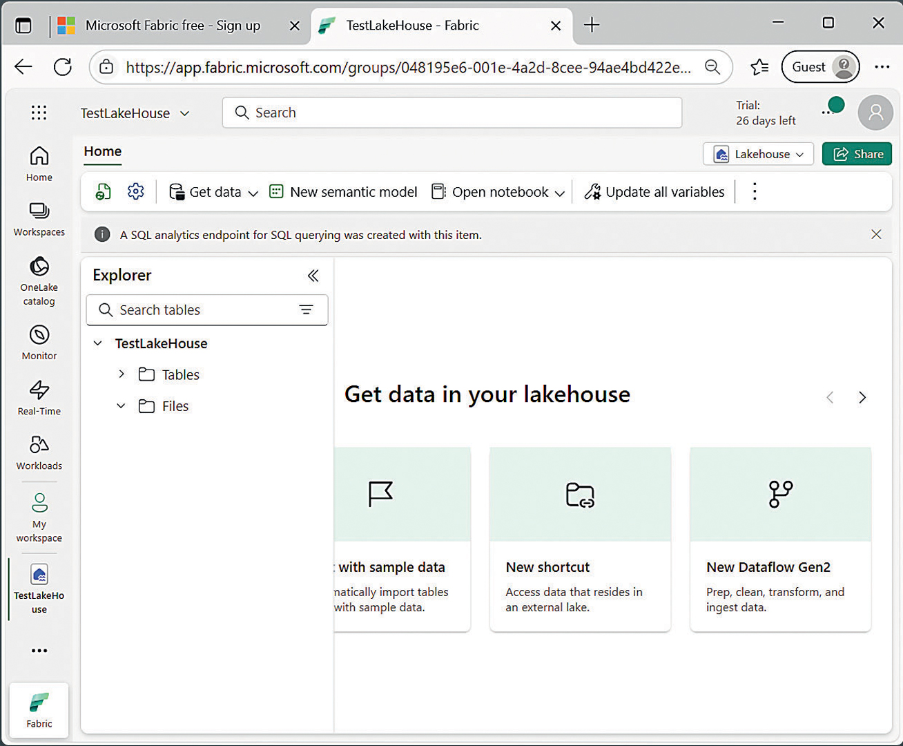Open the sample data card
This screenshot has width=903, height=746.
[x=402, y=539]
